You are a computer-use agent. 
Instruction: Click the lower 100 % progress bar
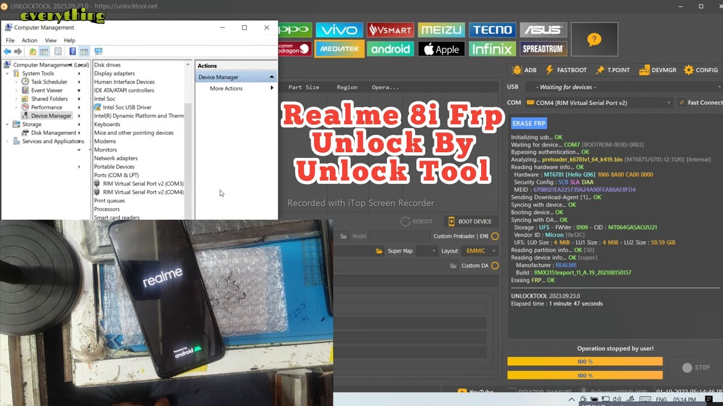click(585, 375)
